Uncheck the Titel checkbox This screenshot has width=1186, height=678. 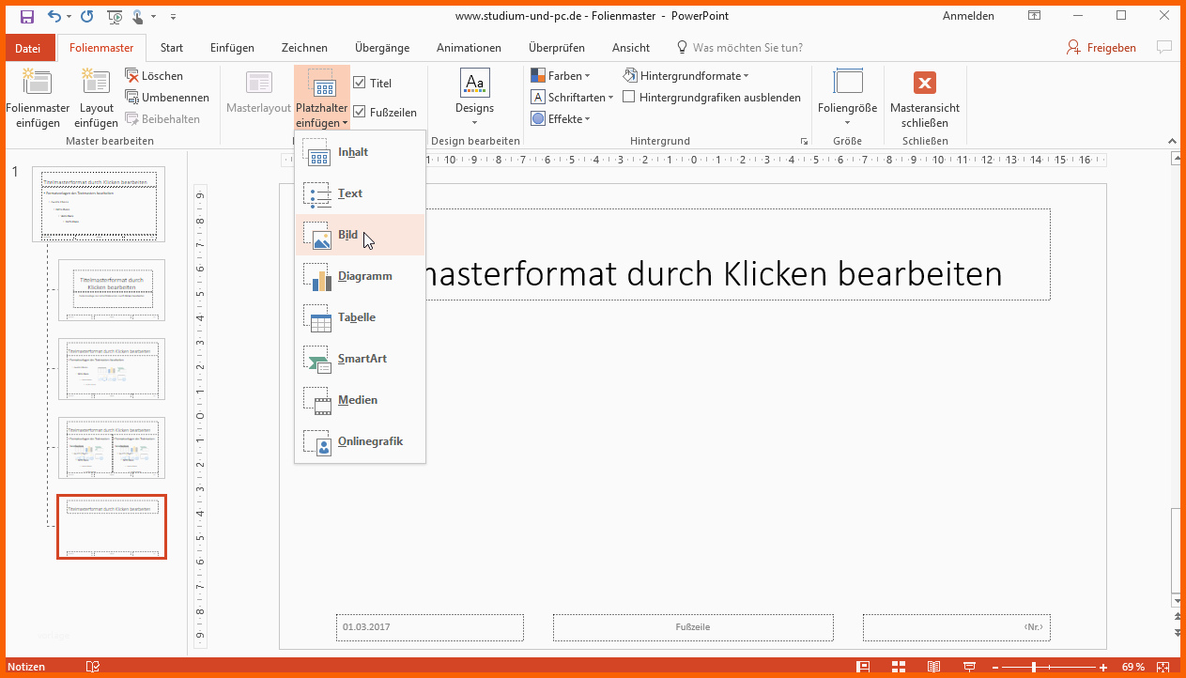[360, 83]
